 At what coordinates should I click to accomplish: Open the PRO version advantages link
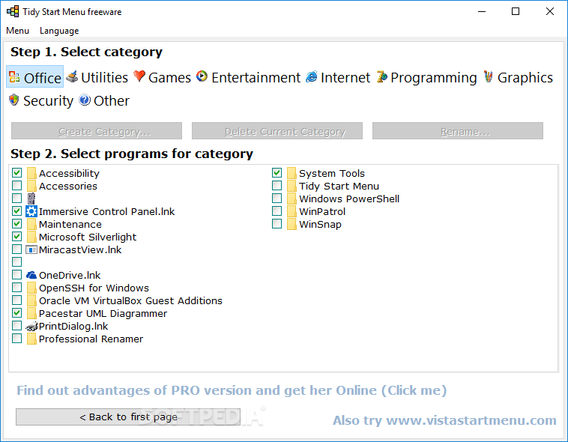[232, 390]
